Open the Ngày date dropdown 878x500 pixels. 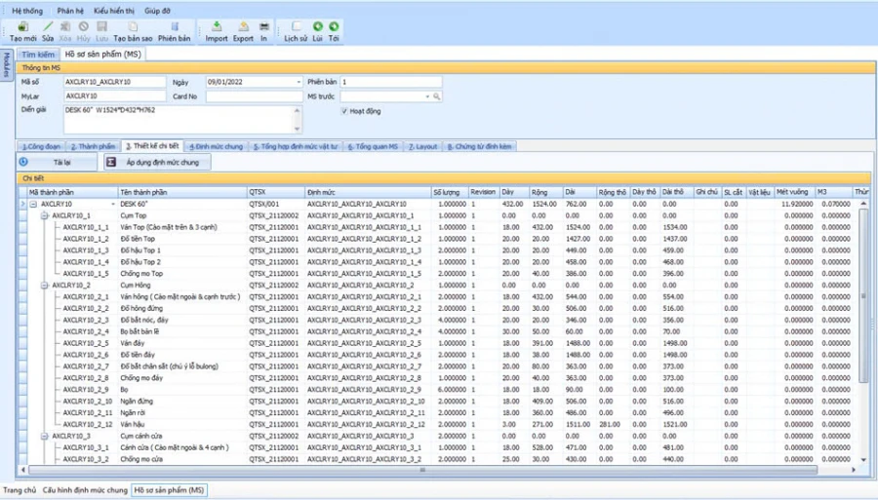[x=299, y=82]
